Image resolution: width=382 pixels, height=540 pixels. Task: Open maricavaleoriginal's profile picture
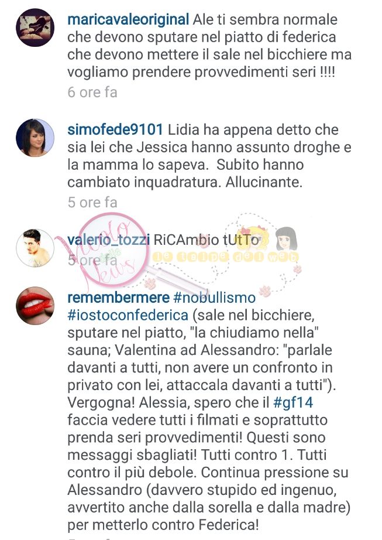35,28
